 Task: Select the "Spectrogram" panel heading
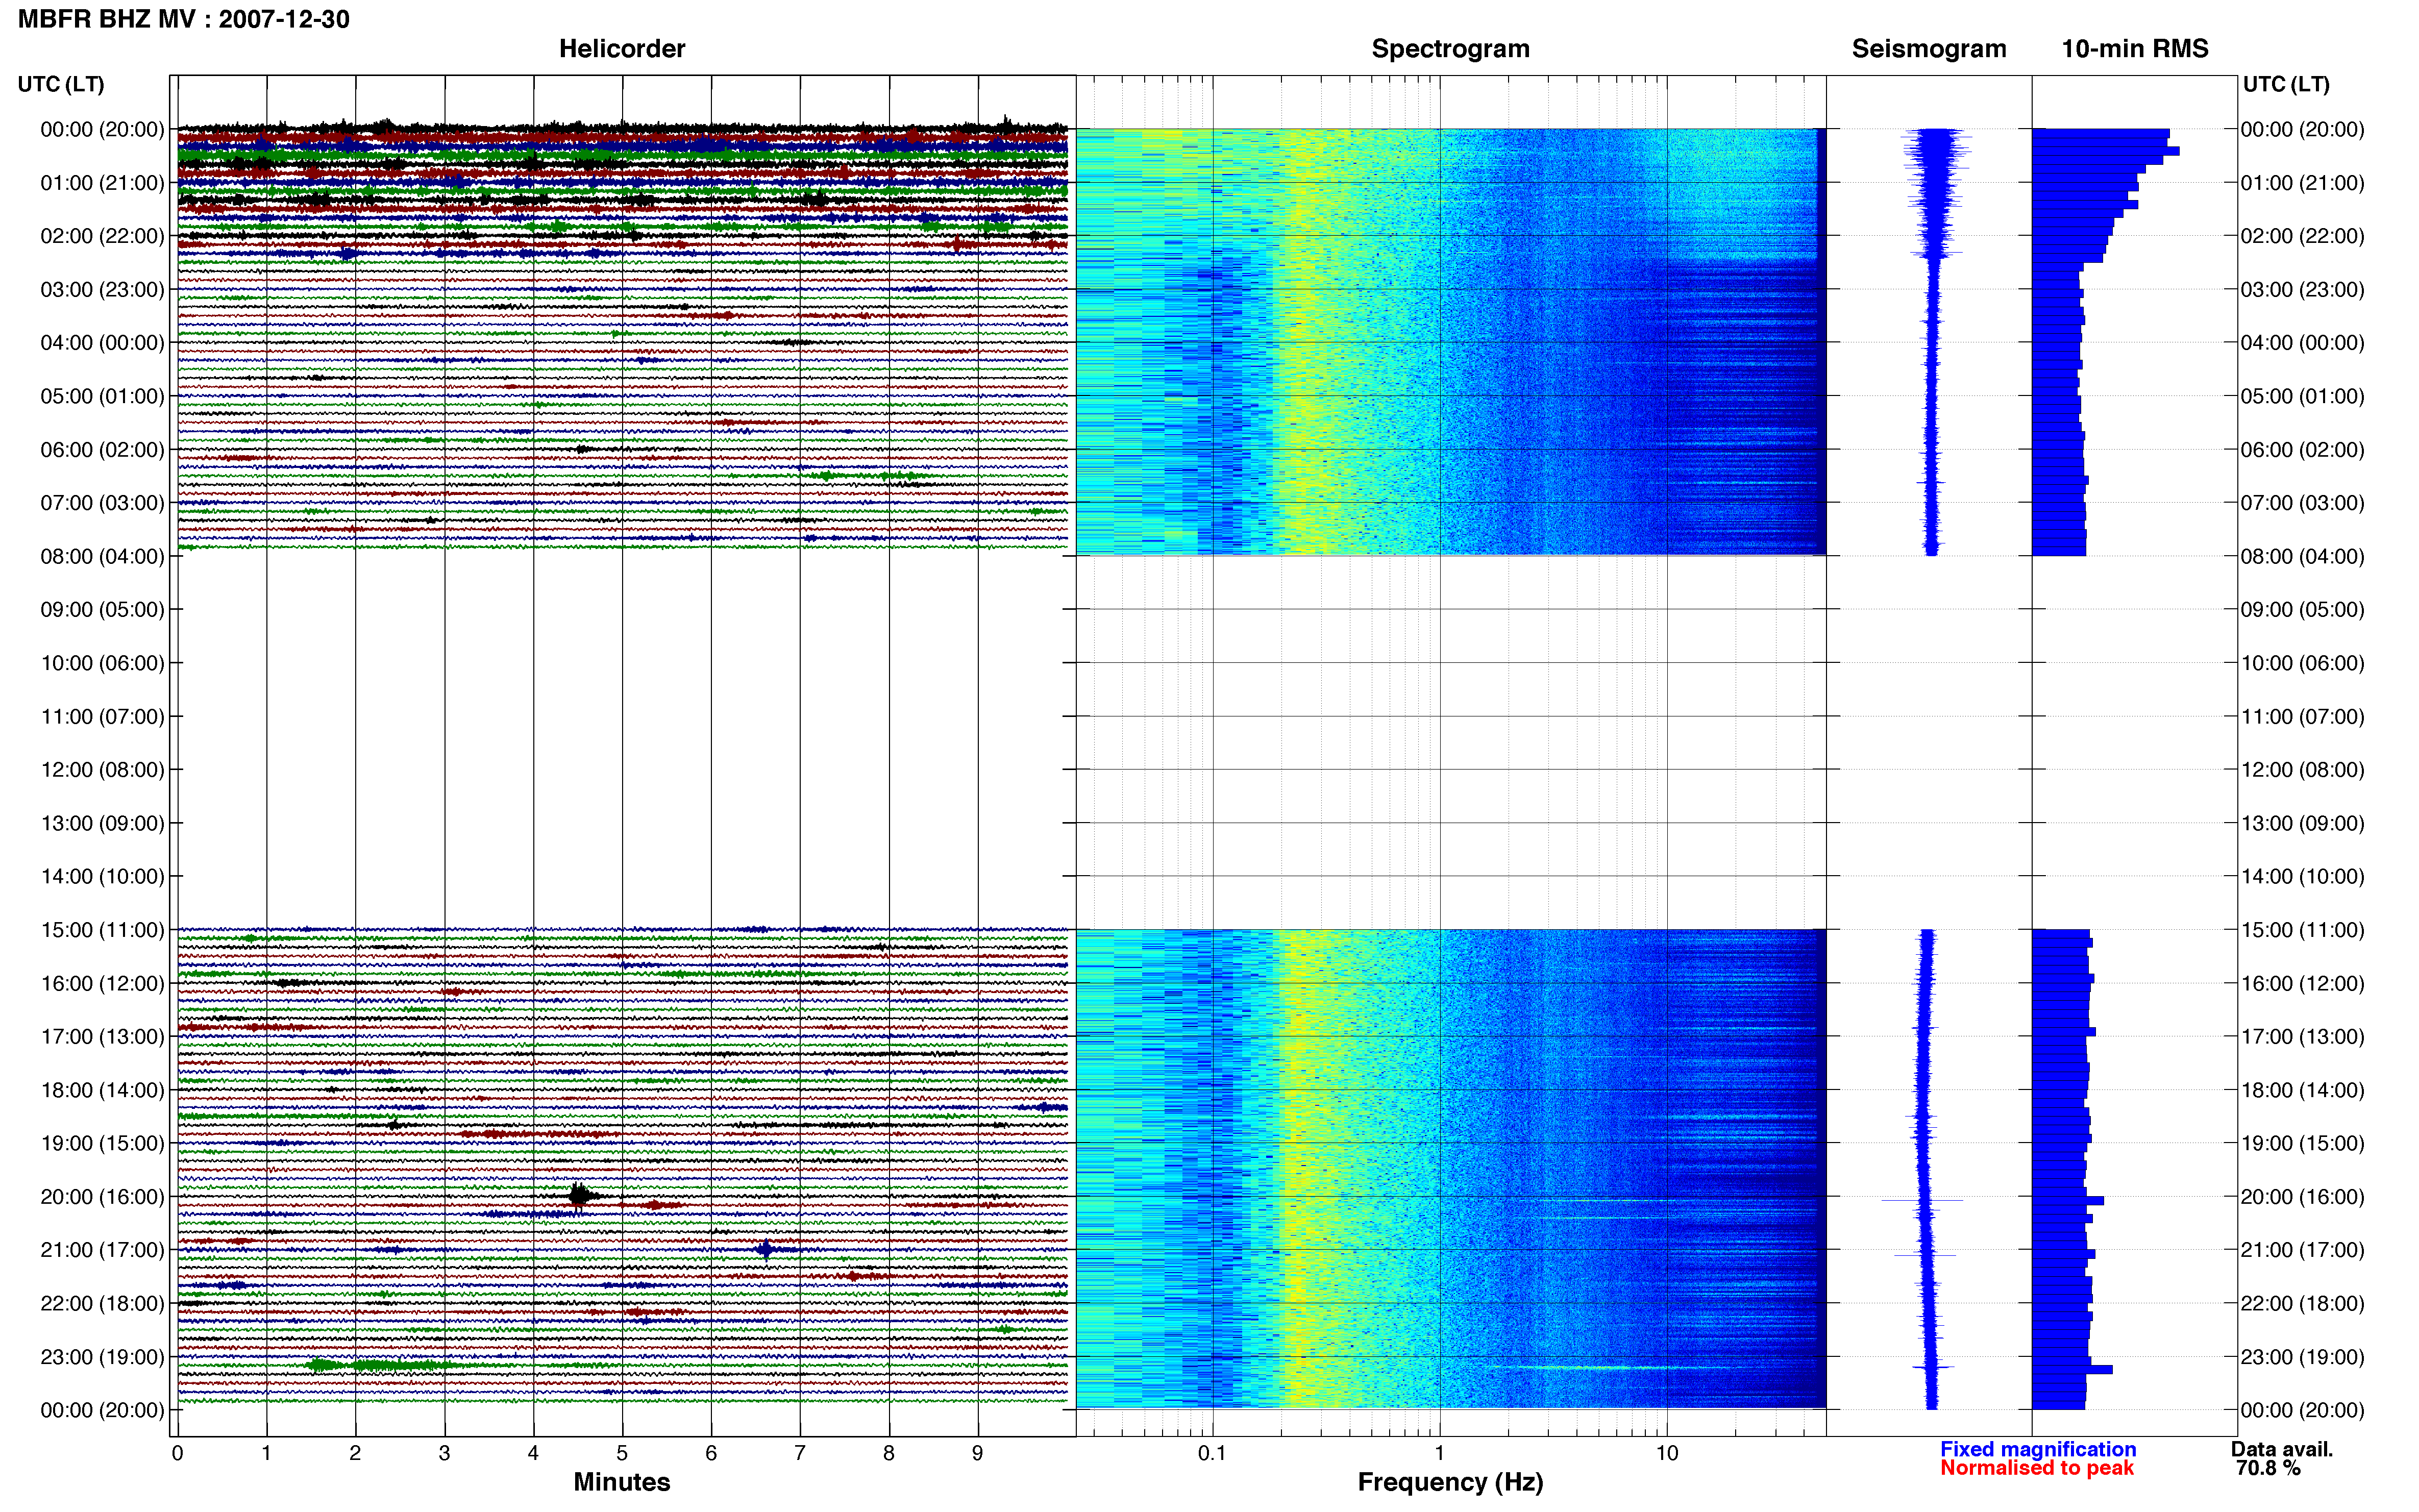pyautogui.click(x=1450, y=49)
